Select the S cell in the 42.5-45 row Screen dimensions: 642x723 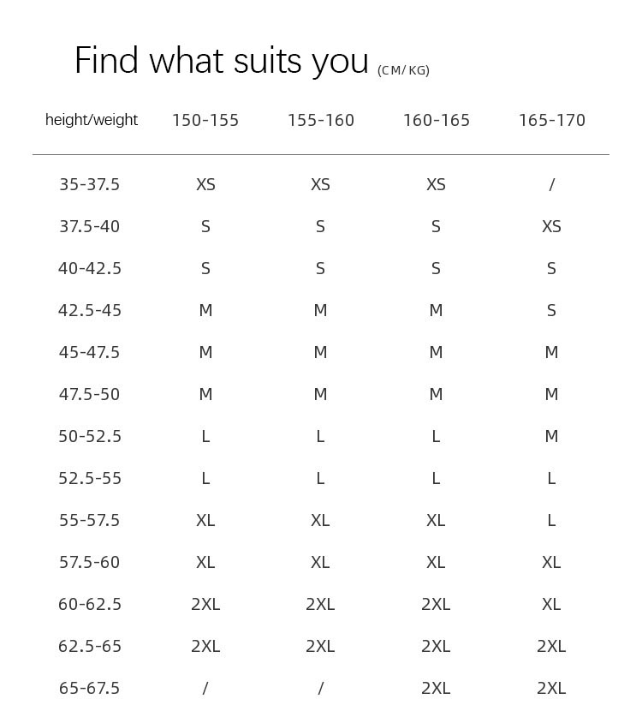coord(552,310)
